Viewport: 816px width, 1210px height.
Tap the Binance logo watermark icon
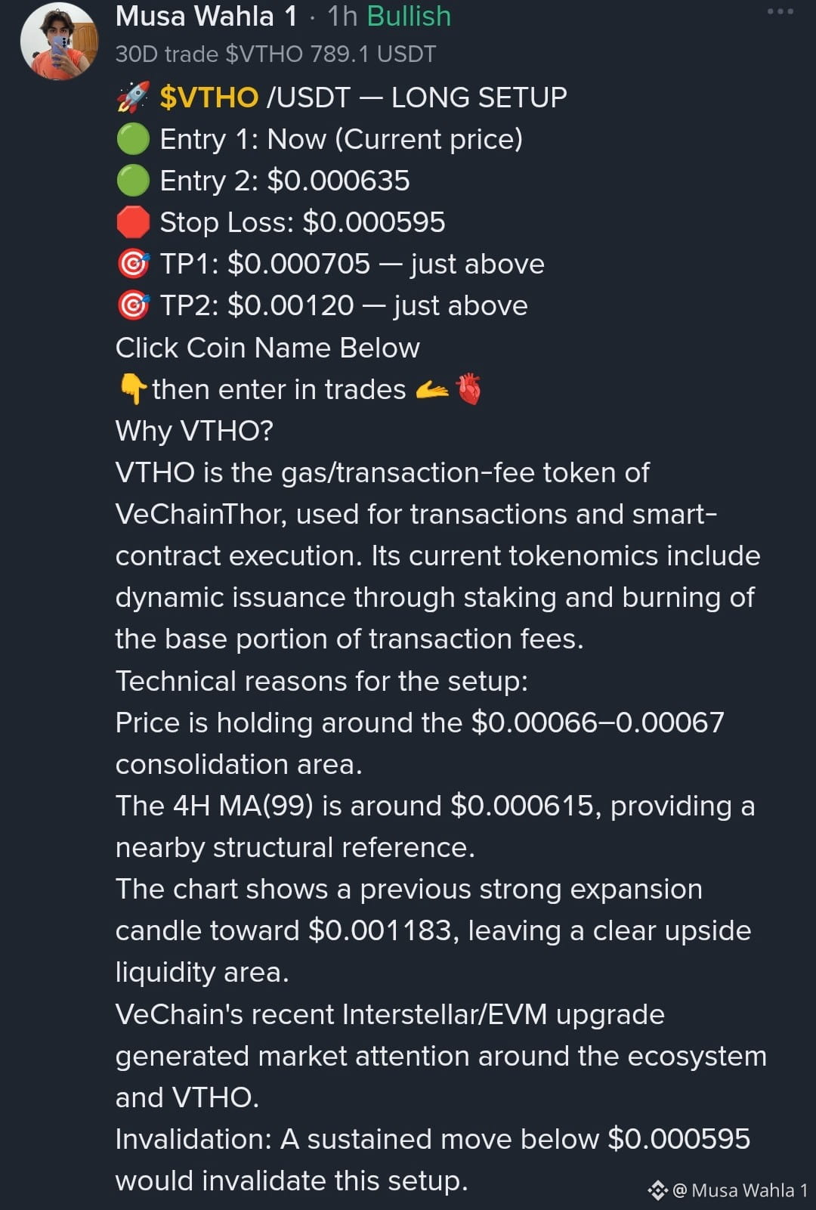pyautogui.click(x=657, y=1190)
